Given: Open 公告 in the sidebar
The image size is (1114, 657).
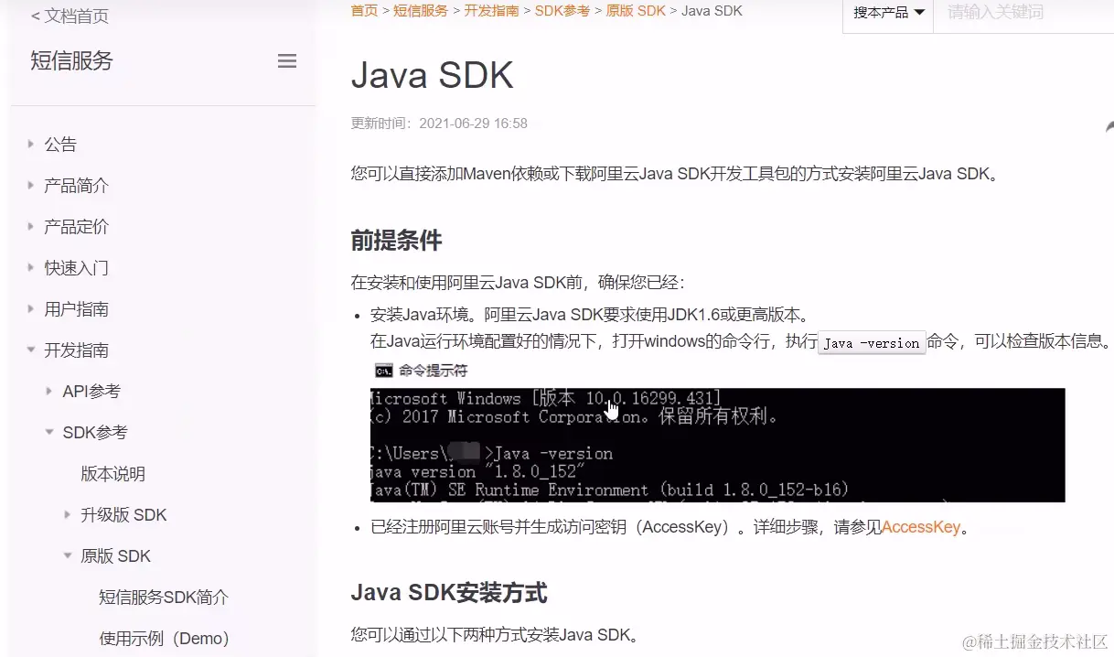Looking at the screenshot, I should pyautogui.click(x=60, y=144).
